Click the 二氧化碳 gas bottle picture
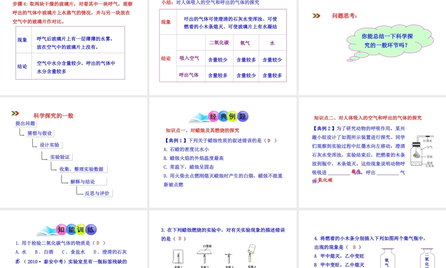This screenshot has height=268, width=446. click(x=427, y=258)
